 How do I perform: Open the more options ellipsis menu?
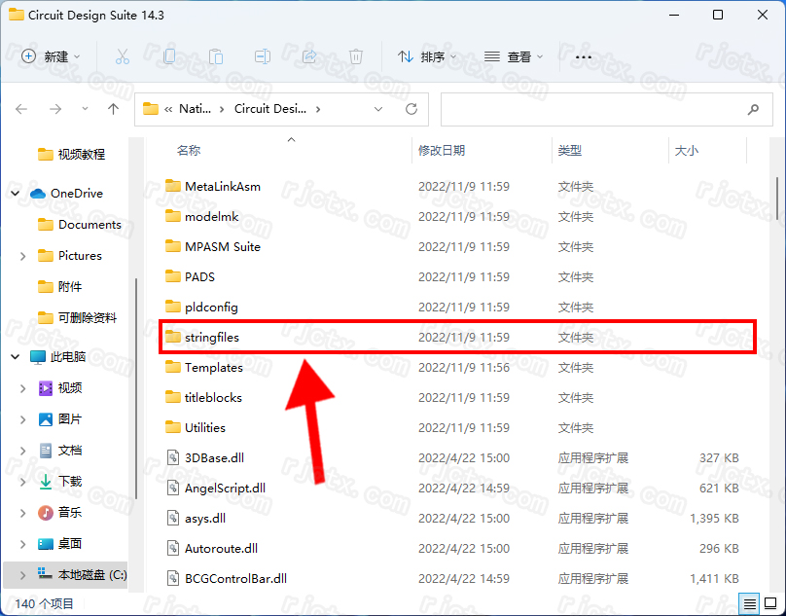pyautogui.click(x=584, y=57)
